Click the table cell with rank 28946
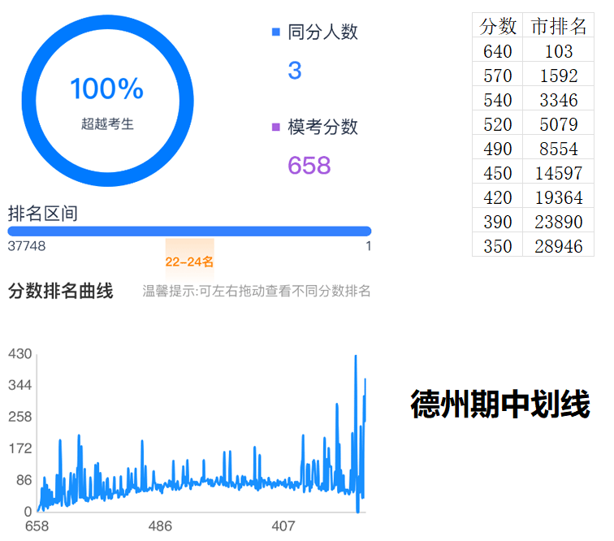Viewport: 614px width, 541px height. point(558,247)
